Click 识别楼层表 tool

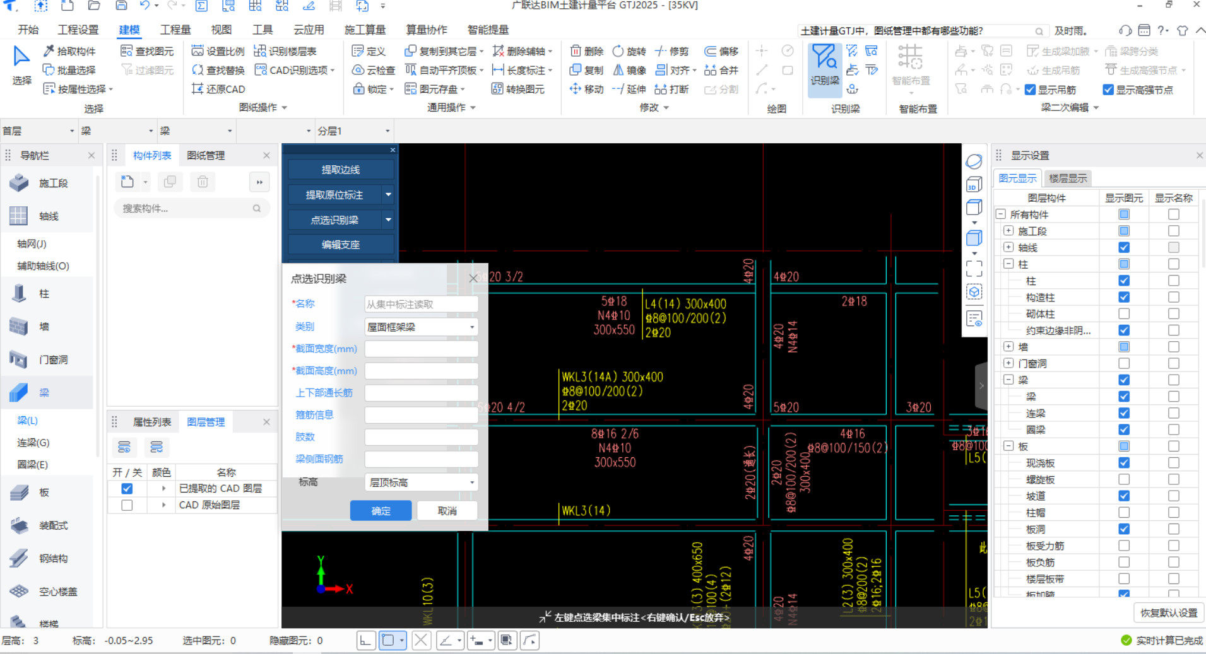pos(285,51)
